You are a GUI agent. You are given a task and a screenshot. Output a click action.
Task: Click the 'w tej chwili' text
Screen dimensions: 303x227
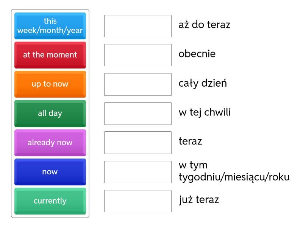[205, 112]
